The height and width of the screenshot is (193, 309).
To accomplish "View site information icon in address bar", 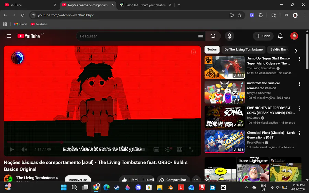I will 33,15.
